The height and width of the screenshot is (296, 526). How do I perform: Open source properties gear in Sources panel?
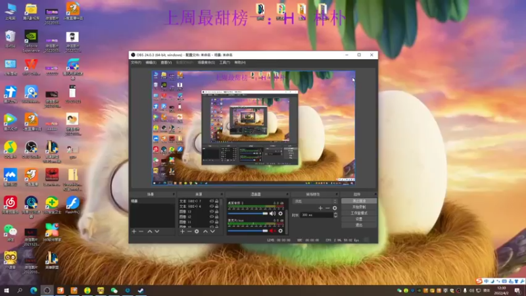click(x=197, y=232)
